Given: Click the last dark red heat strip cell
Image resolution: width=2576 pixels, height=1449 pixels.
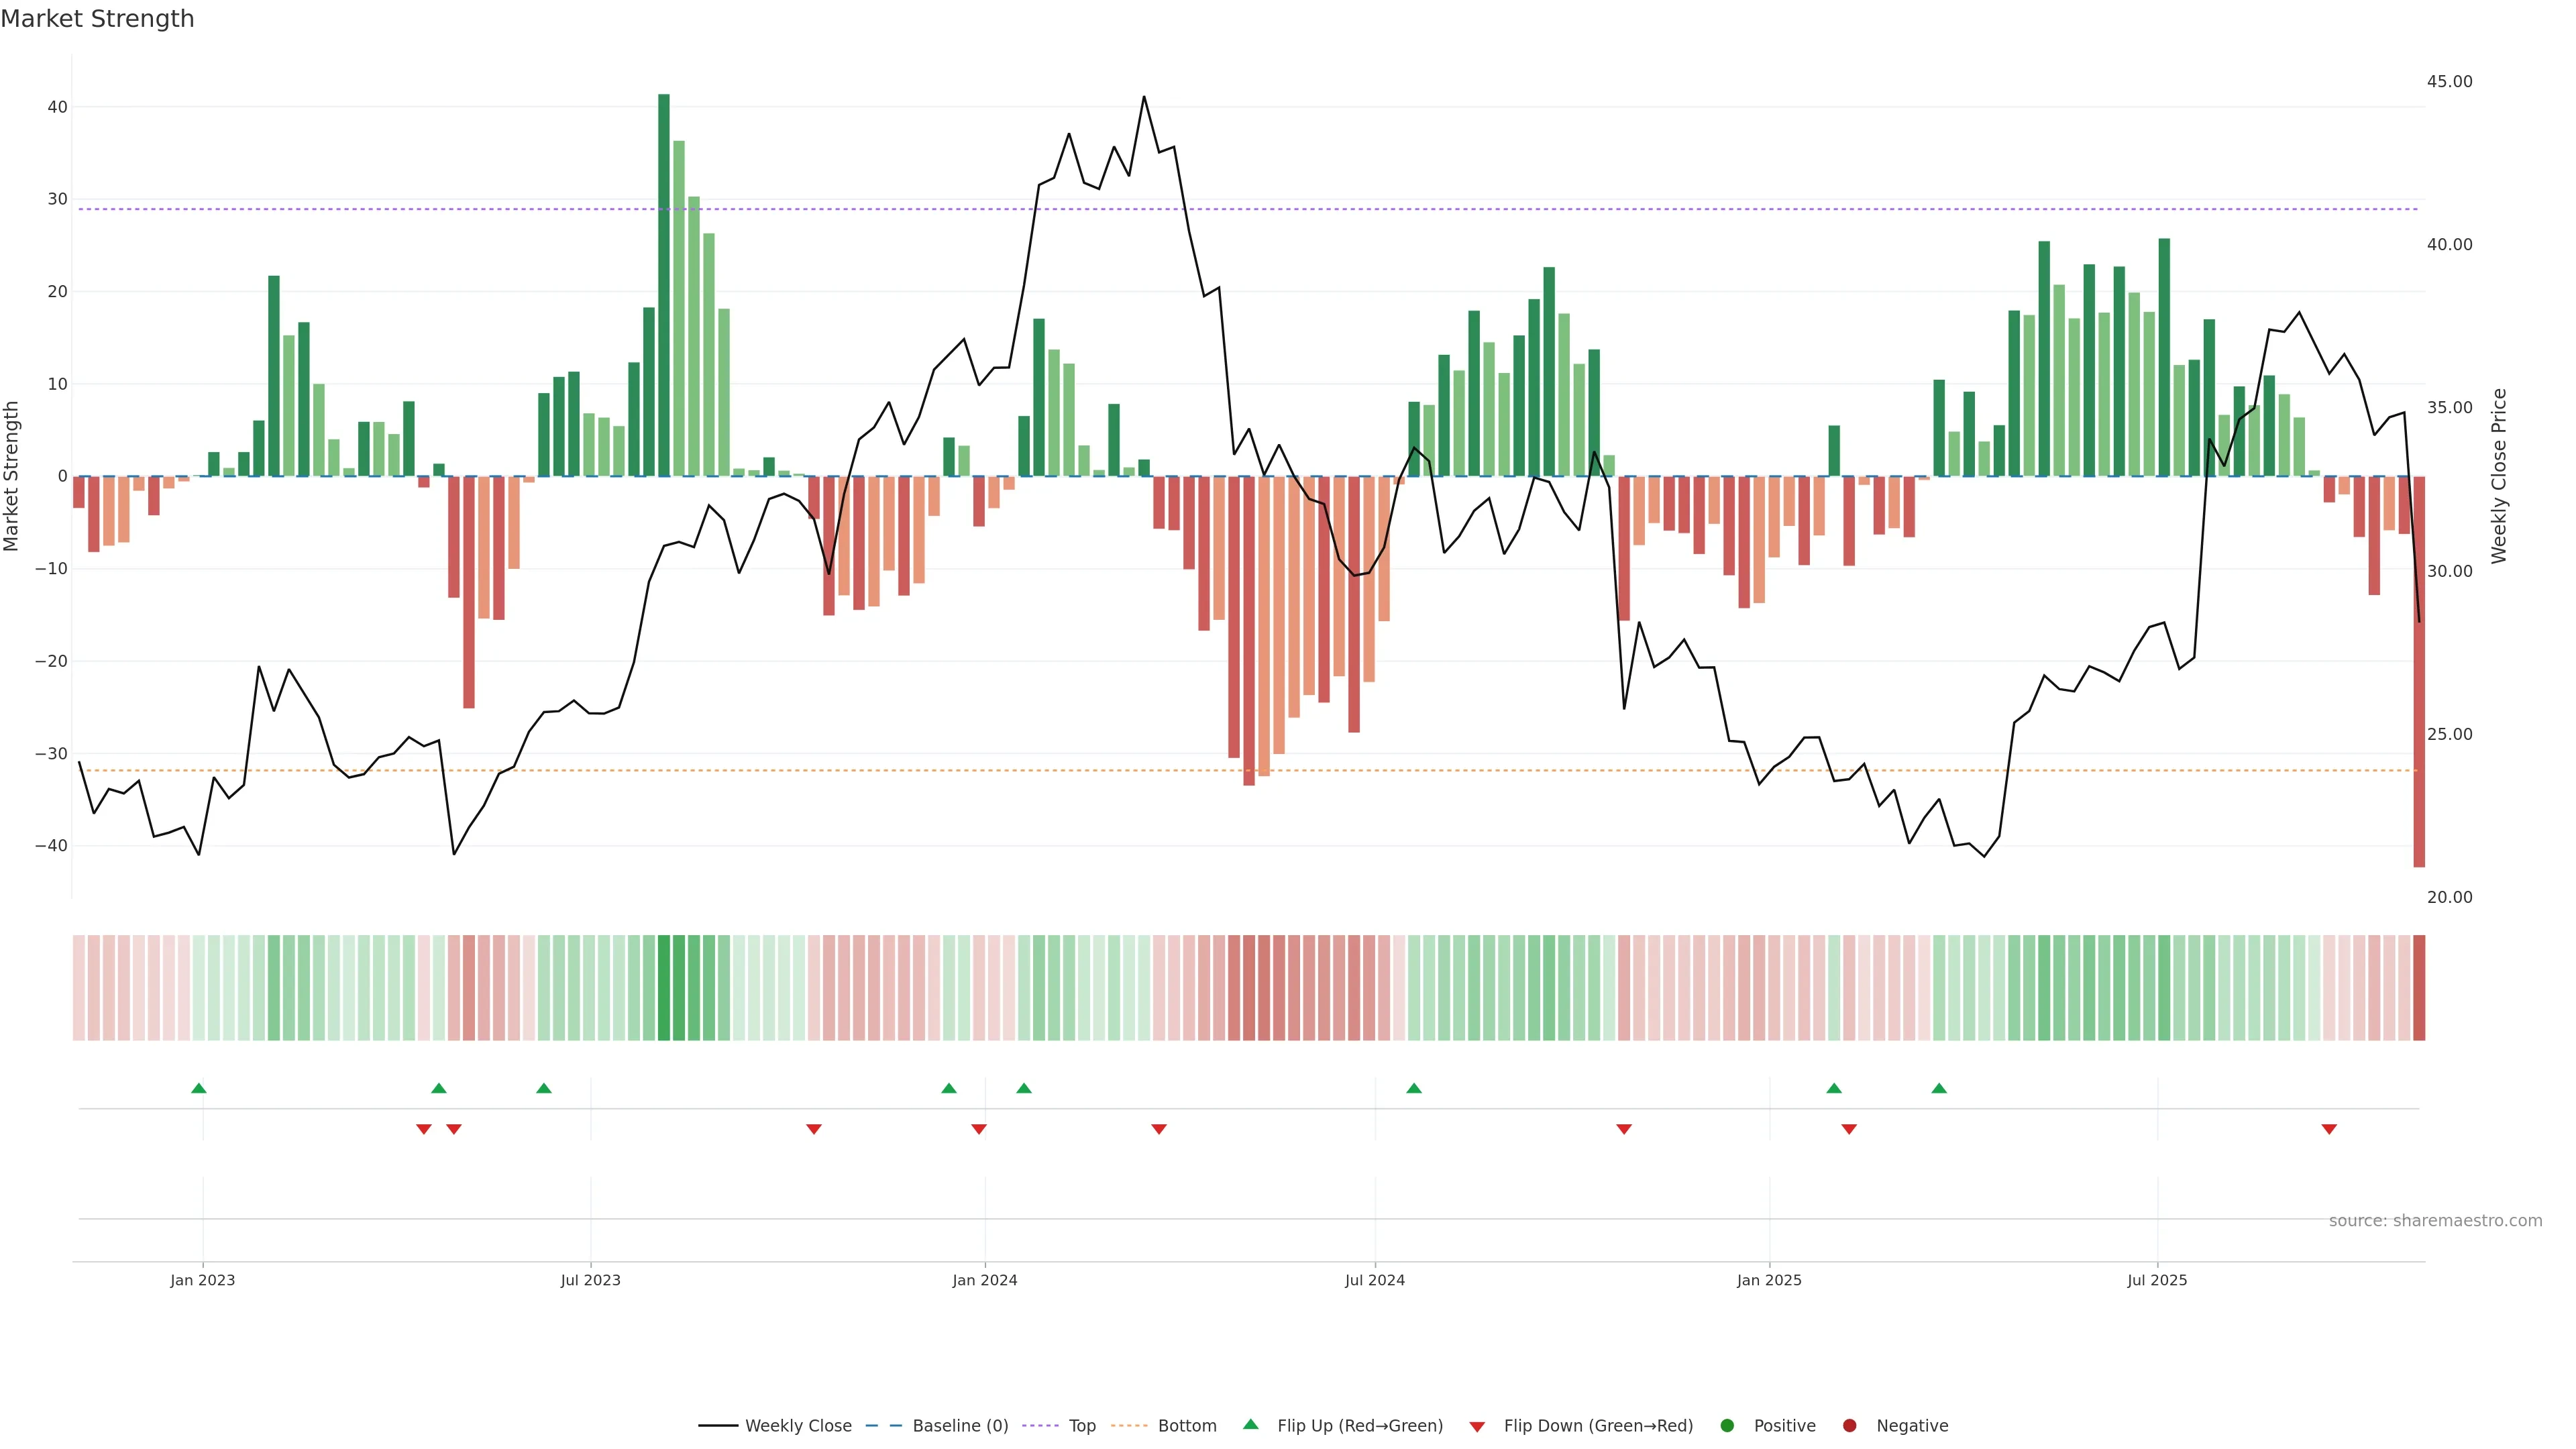Looking at the screenshot, I should [x=2419, y=987].
